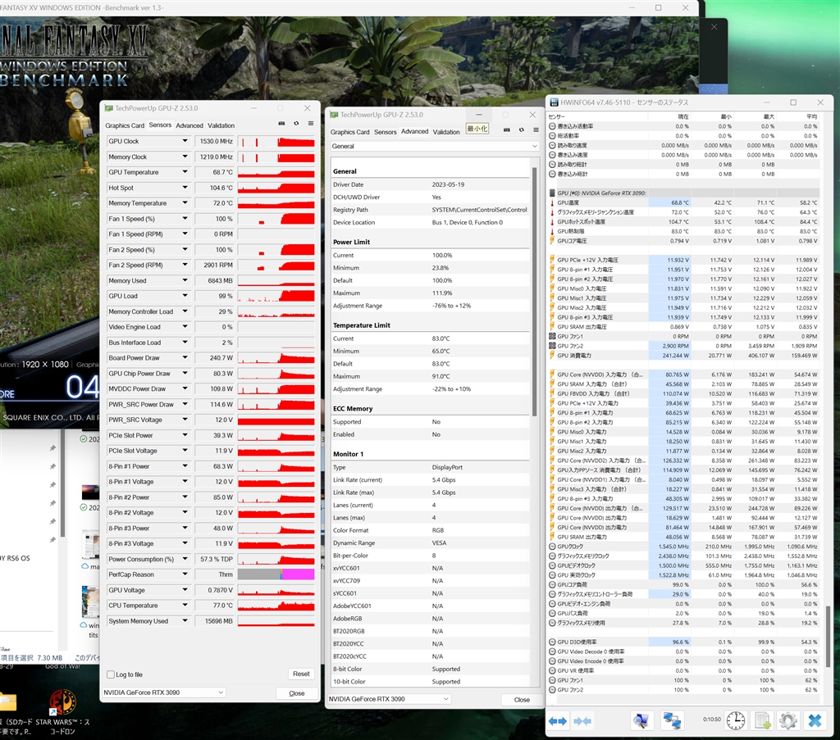Viewport: 840px width, 740px height.
Task: Click Close button in GPU-Z Advanced window
Action: tap(522, 699)
